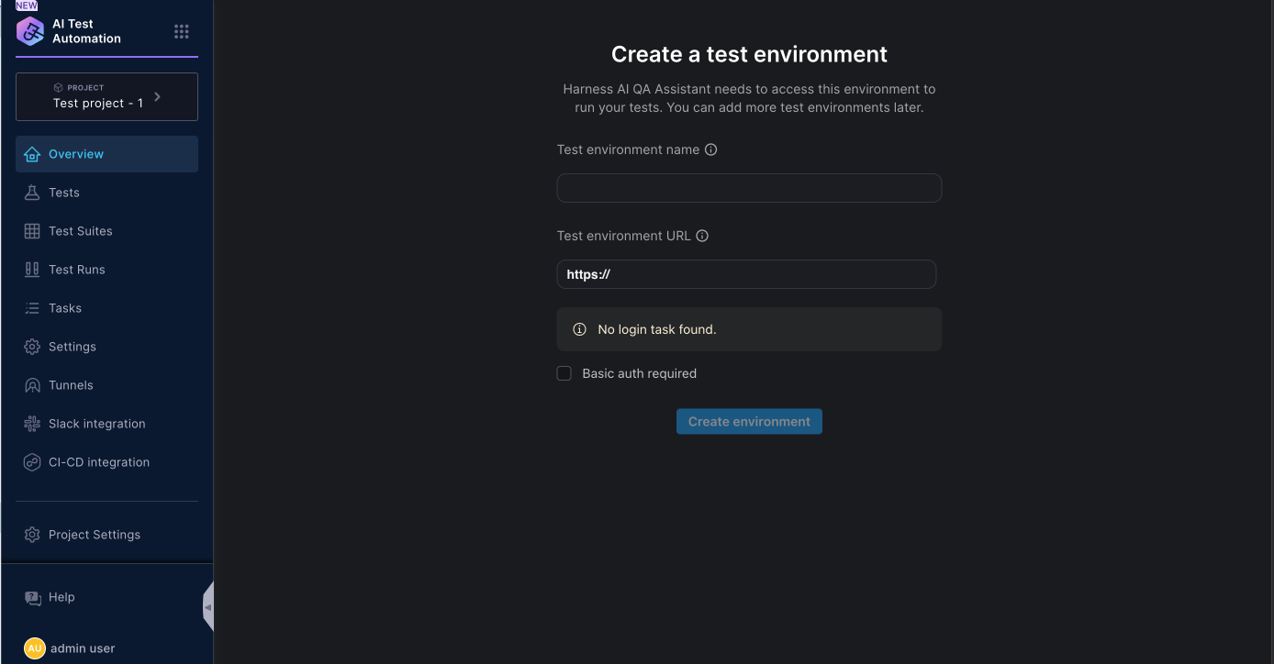Viewport: 1274px width, 664px height.
Task: Click info icon beside Test environment URL
Action: [702, 236]
